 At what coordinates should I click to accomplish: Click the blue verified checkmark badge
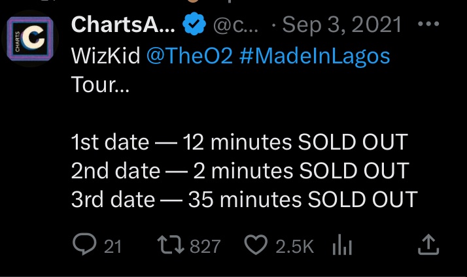click(x=194, y=24)
